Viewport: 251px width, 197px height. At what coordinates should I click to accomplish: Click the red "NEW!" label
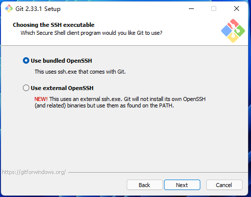coord(41,99)
